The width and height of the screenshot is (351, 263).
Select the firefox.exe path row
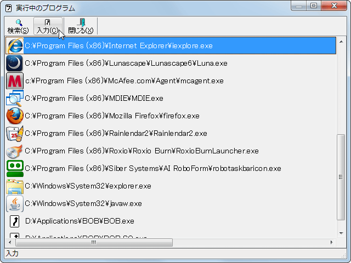click(x=171, y=116)
